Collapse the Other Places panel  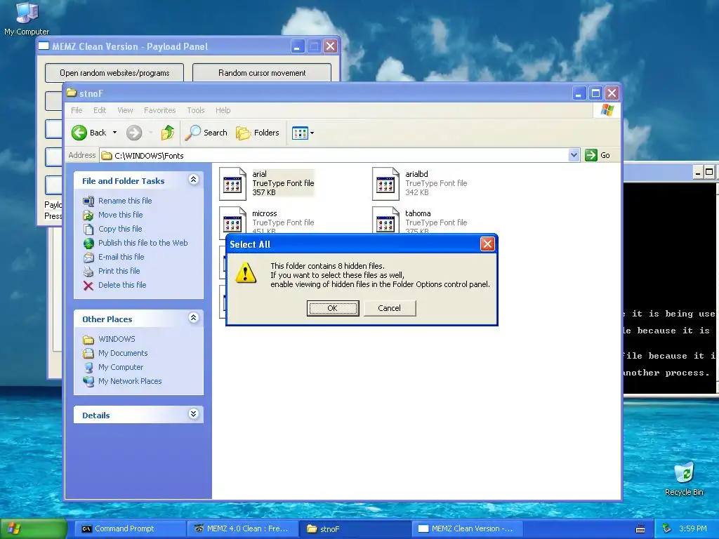(194, 318)
